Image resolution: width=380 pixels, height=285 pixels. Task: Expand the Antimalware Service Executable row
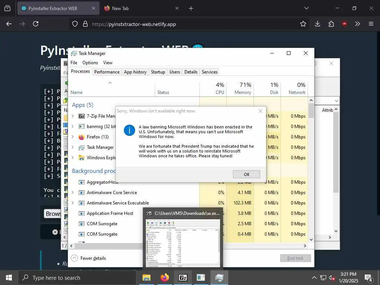73,203
